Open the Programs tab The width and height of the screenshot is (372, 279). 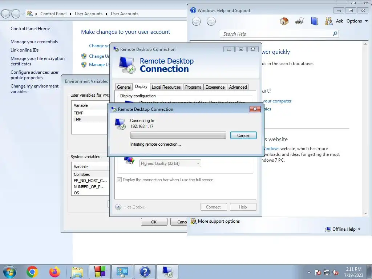(x=193, y=87)
